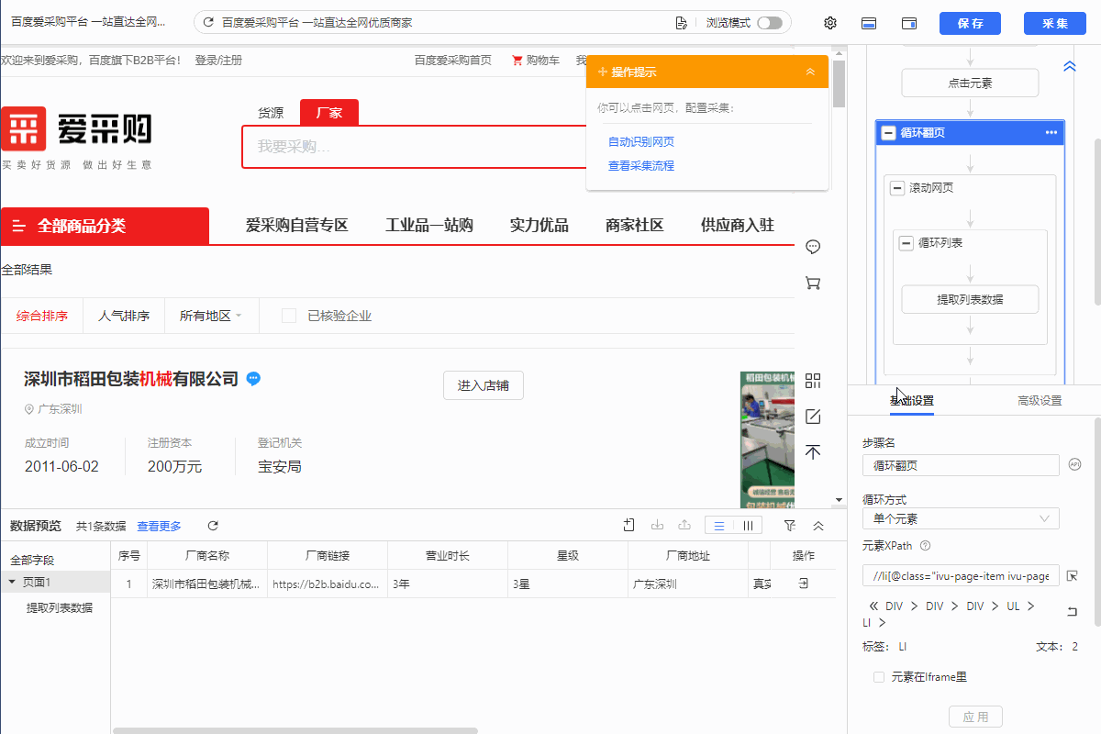Screen dimensions: 1101x734
Task: Select 提取列表数据 in the field tree
Action: coord(60,606)
